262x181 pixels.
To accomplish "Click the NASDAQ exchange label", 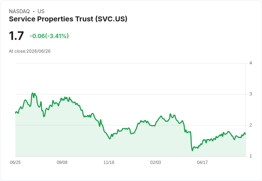I will click(x=19, y=11).
